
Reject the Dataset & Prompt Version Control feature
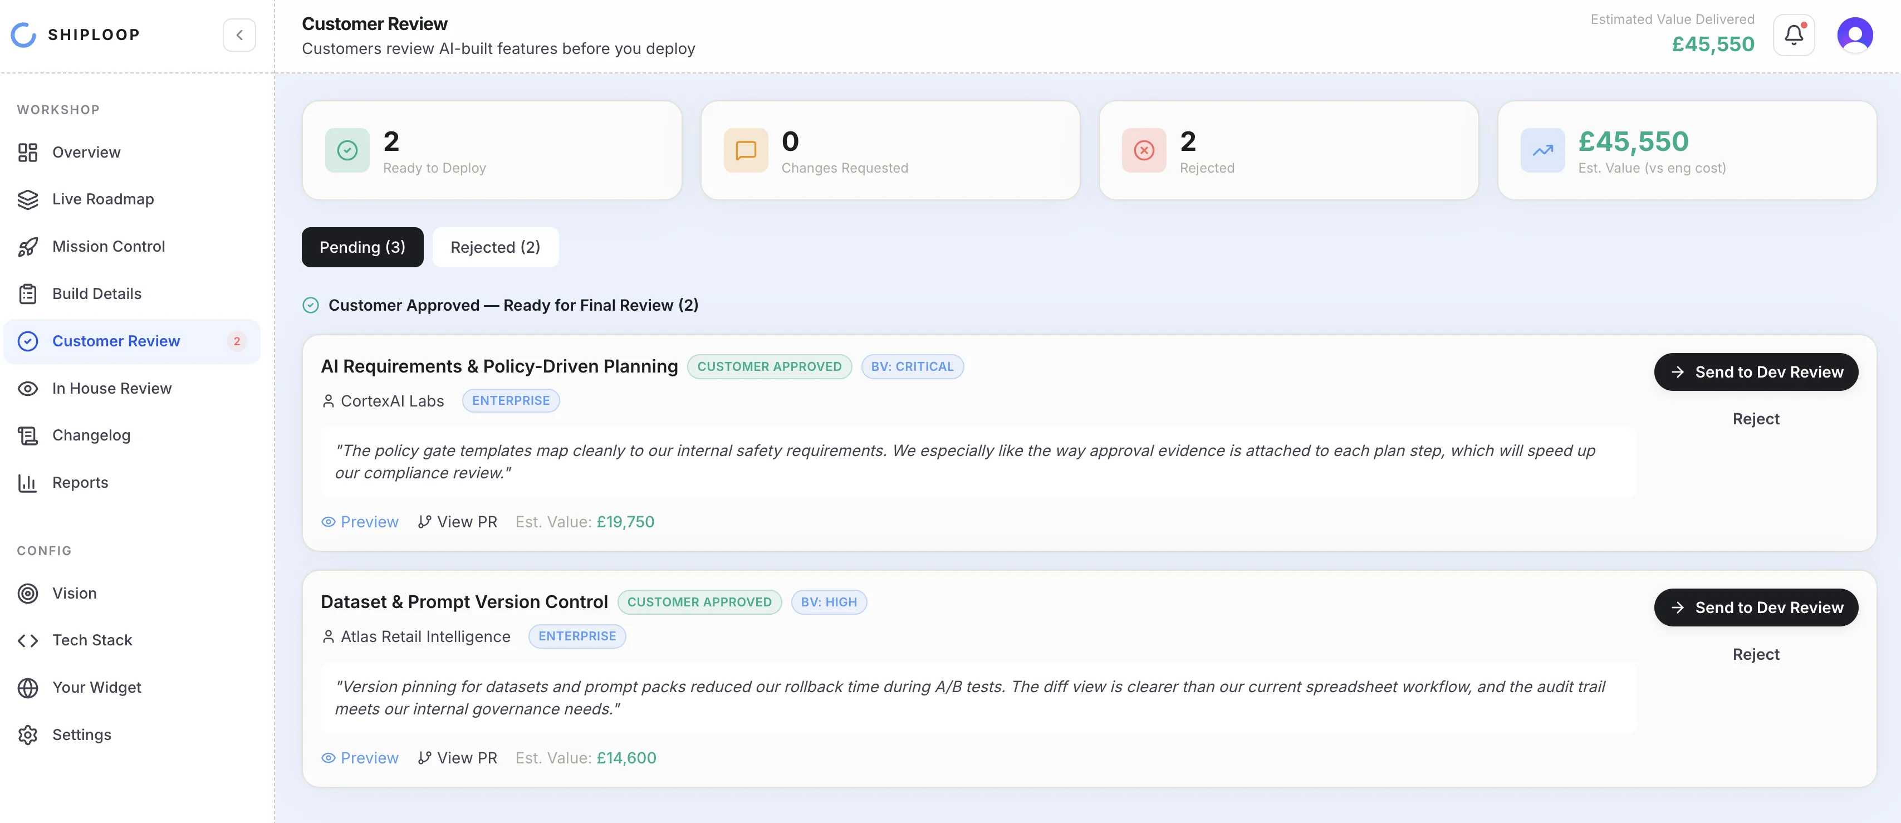(x=1756, y=654)
